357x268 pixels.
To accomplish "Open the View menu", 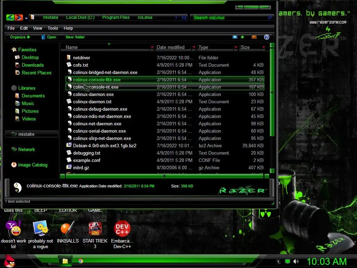I will pyautogui.click(x=38, y=28).
